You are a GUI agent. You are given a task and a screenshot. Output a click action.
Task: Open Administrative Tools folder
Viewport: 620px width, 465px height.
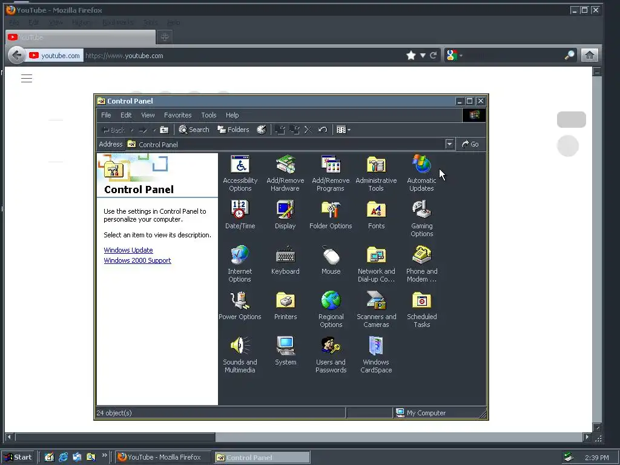pyautogui.click(x=376, y=173)
